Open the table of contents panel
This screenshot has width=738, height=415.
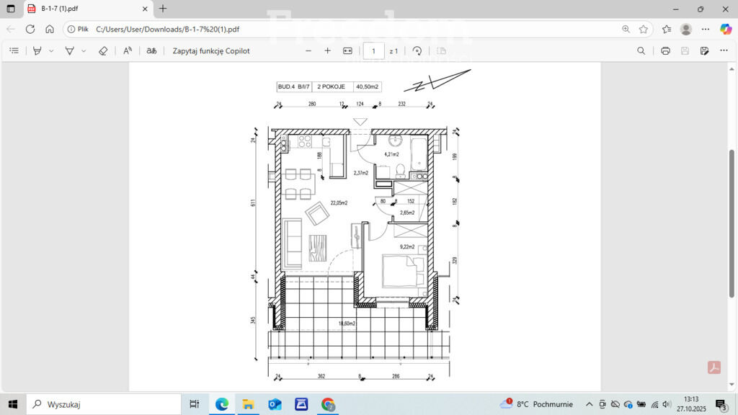pos(14,51)
